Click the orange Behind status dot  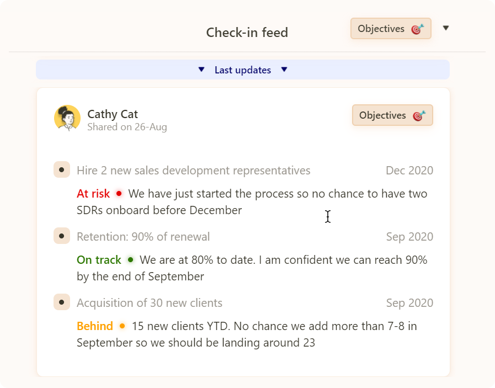tap(122, 326)
